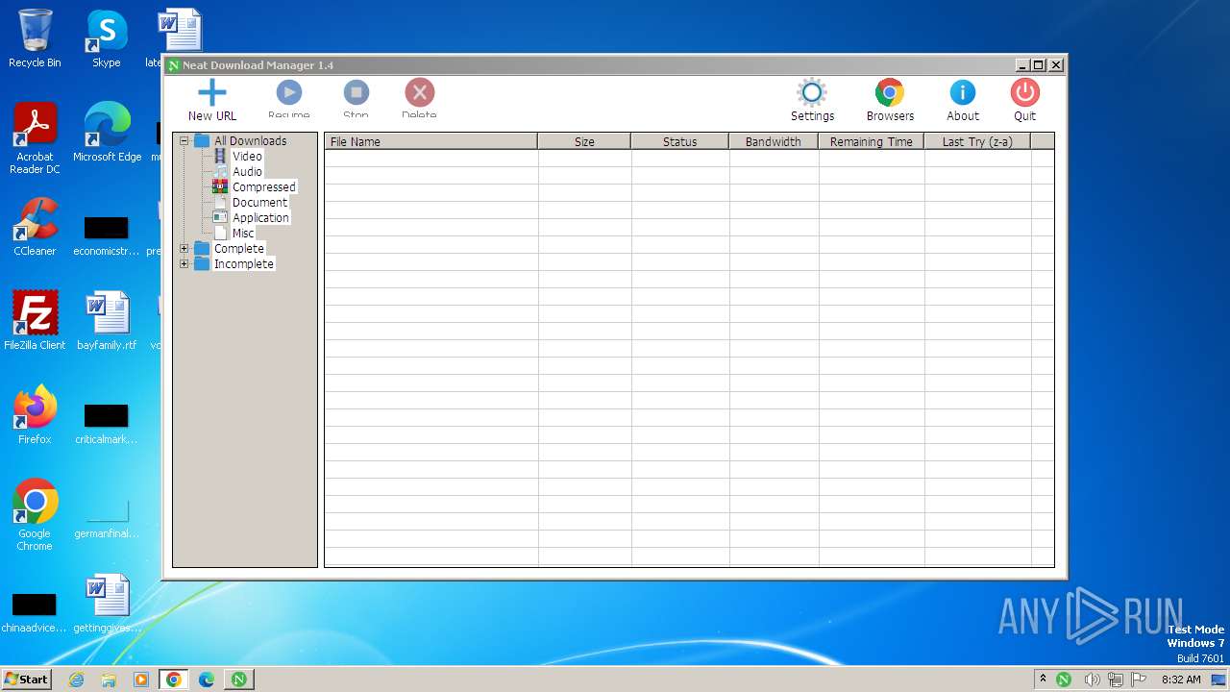Image resolution: width=1230 pixels, height=692 pixels.
Task: Expand the Incomplete tree node
Action: click(184, 263)
